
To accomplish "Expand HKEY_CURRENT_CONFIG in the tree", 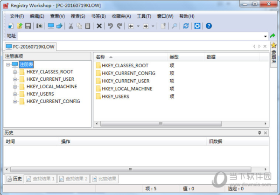I will tap(15, 101).
